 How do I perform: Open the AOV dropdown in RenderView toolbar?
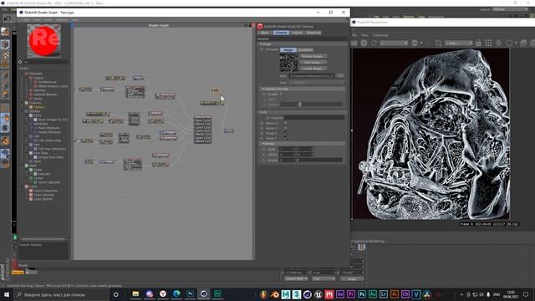[394, 43]
